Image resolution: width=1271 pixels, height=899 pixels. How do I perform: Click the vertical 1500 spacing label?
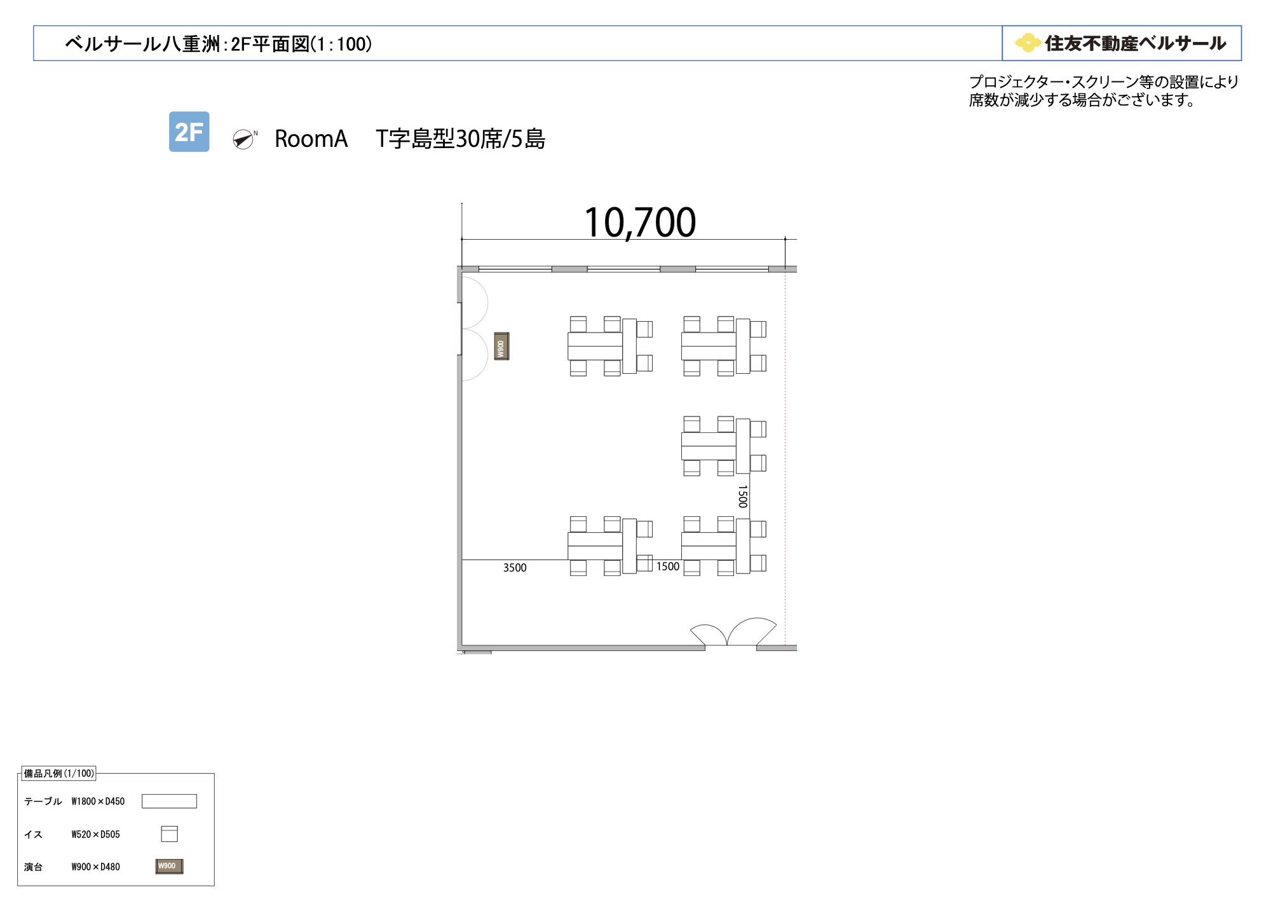(742, 497)
